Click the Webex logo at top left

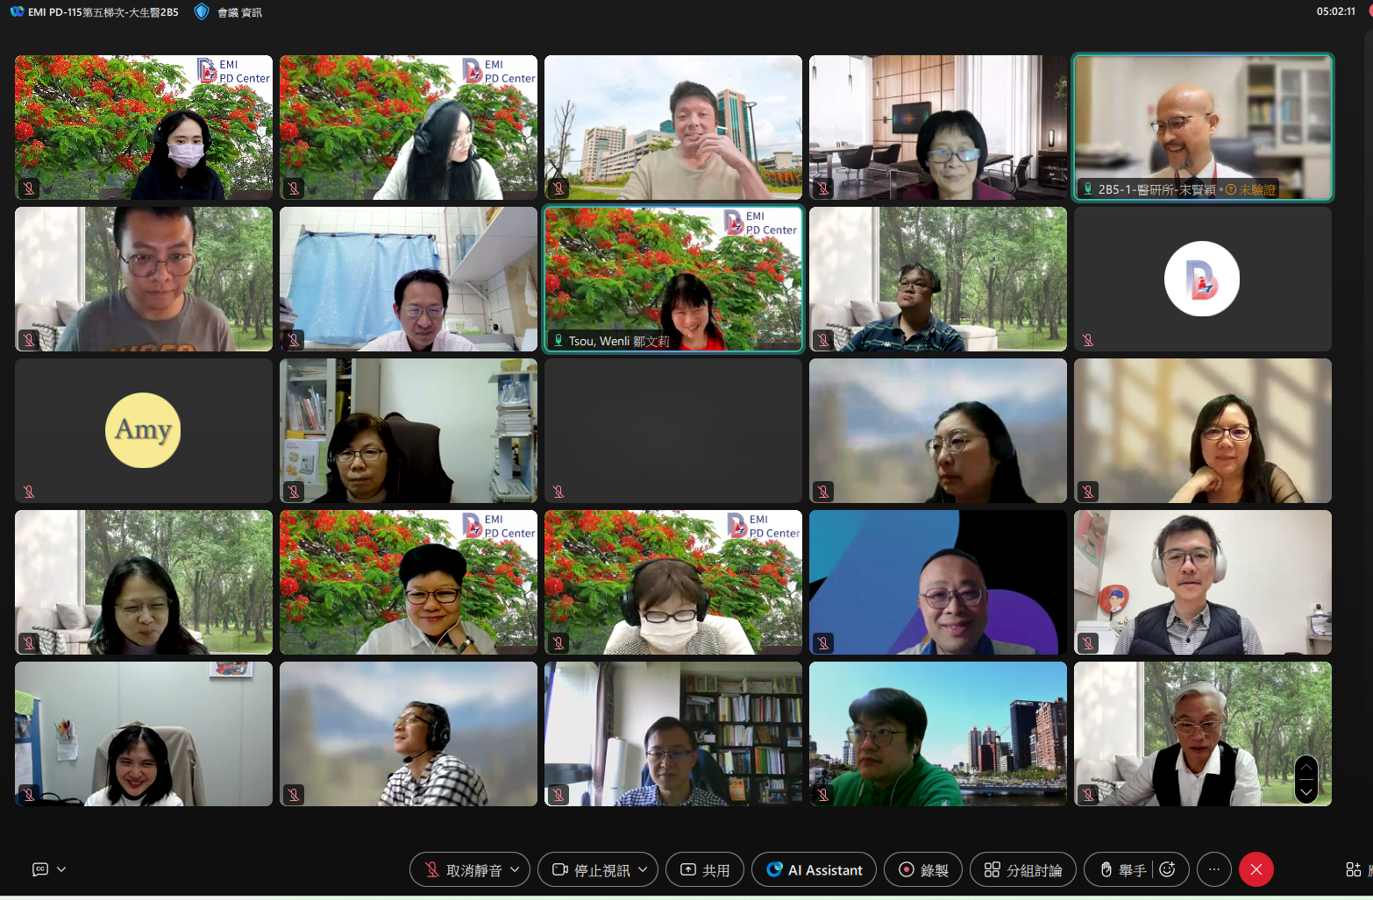(x=17, y=11)
